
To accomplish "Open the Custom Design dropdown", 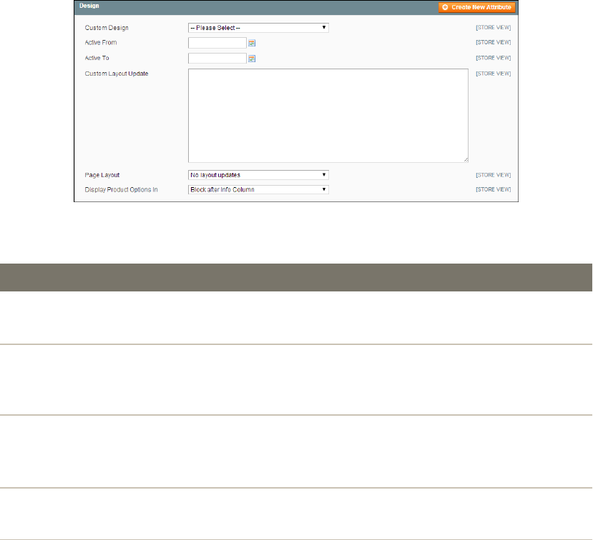I will 258,28.
